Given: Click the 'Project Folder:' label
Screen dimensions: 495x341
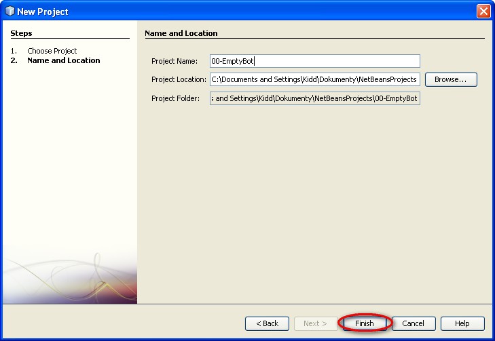Looking at the screenshot, I should [x=175, y=98].
